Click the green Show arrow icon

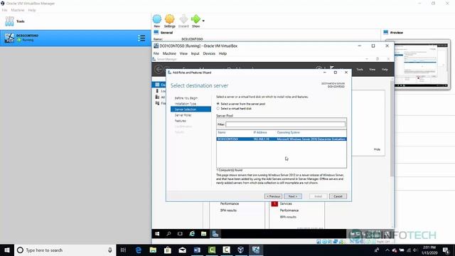pos(196,19)
